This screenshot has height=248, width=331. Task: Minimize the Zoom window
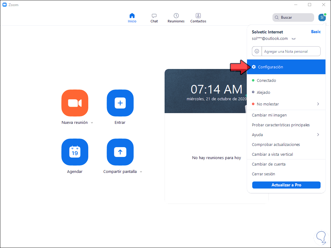[x=296, y=5]
